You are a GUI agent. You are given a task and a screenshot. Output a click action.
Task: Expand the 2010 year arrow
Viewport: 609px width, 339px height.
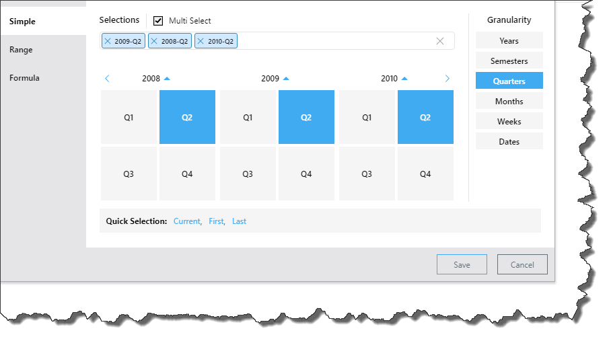(404, 79)
